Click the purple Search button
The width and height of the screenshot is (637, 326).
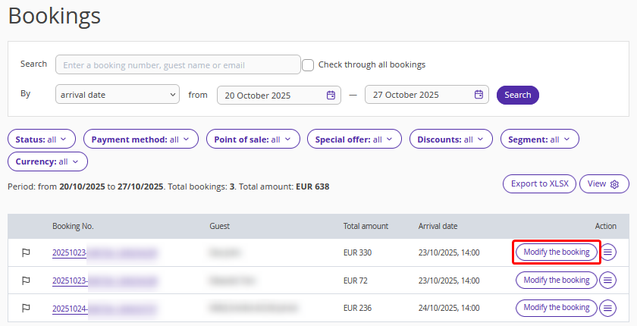(517, 95)
